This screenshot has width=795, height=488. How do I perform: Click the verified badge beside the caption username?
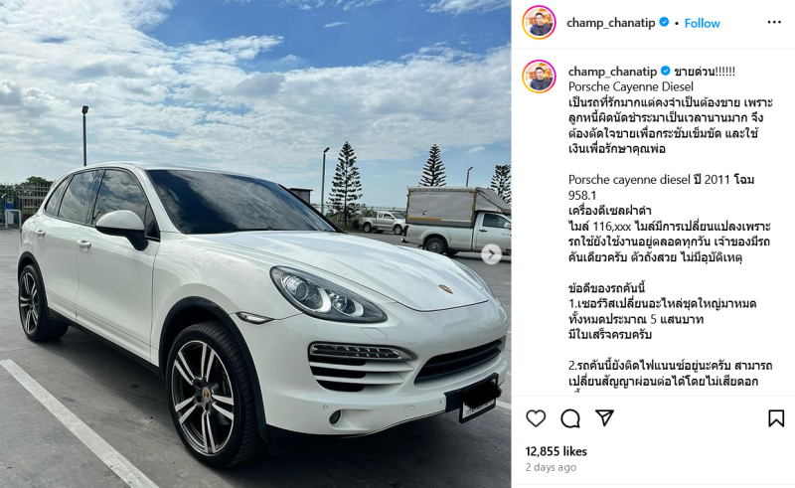pyautogui.click(x=665, y=71)
